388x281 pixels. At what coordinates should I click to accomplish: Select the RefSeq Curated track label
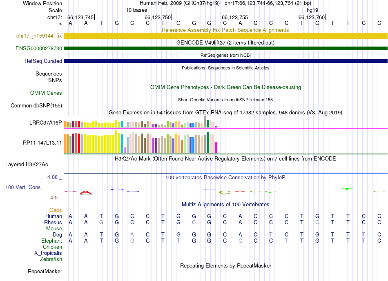point(43,61)
